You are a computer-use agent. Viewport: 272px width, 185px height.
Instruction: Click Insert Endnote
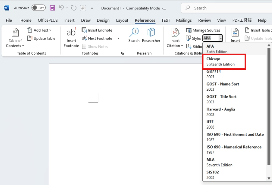coord(97,30)
